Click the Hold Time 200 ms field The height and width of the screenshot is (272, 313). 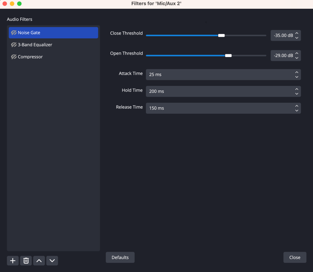219,91
